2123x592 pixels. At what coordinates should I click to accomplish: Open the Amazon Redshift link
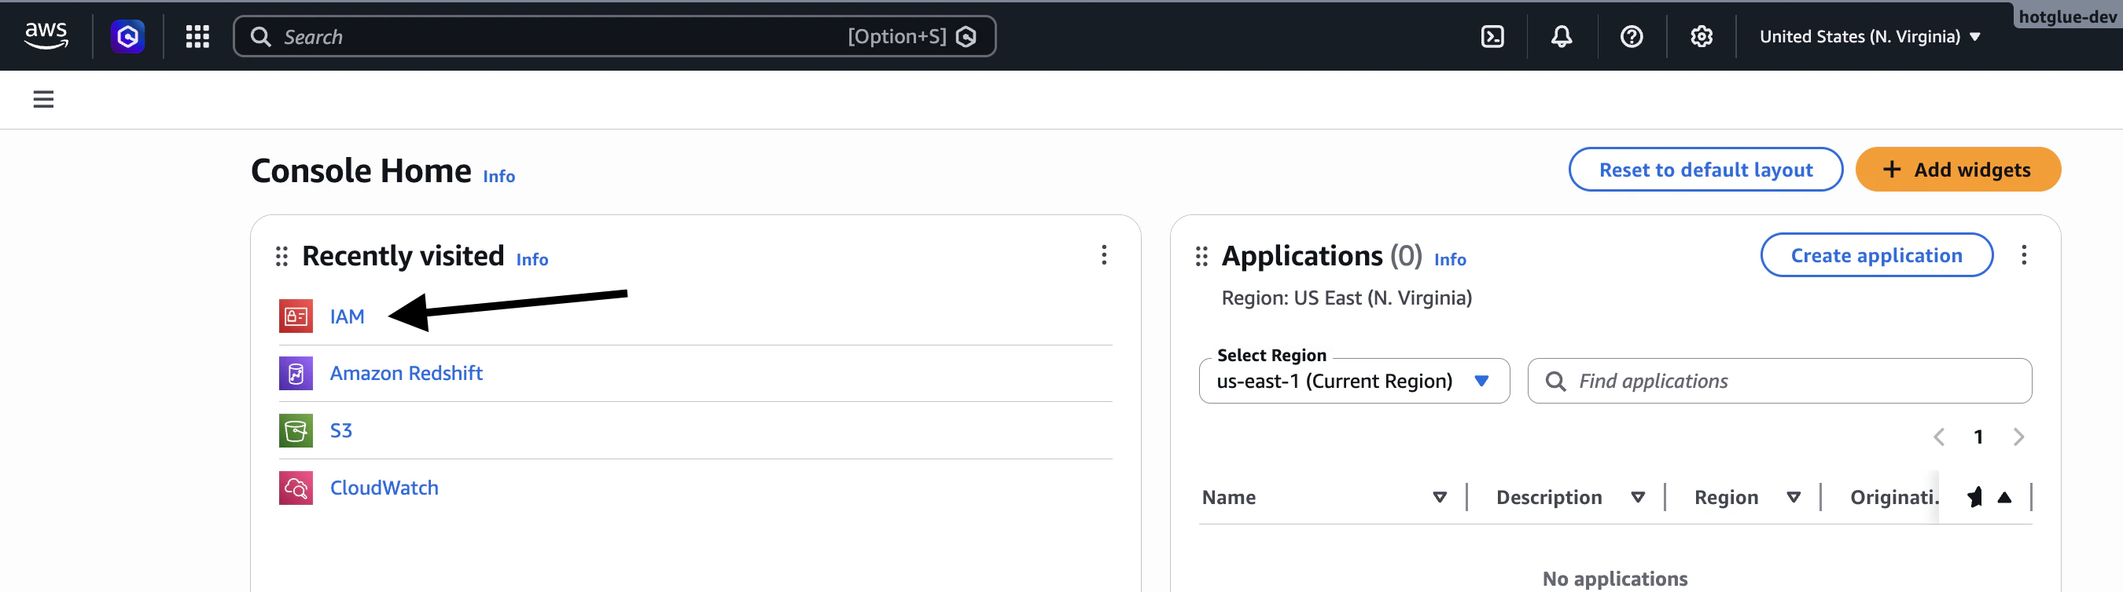click(x=407, y=373)
